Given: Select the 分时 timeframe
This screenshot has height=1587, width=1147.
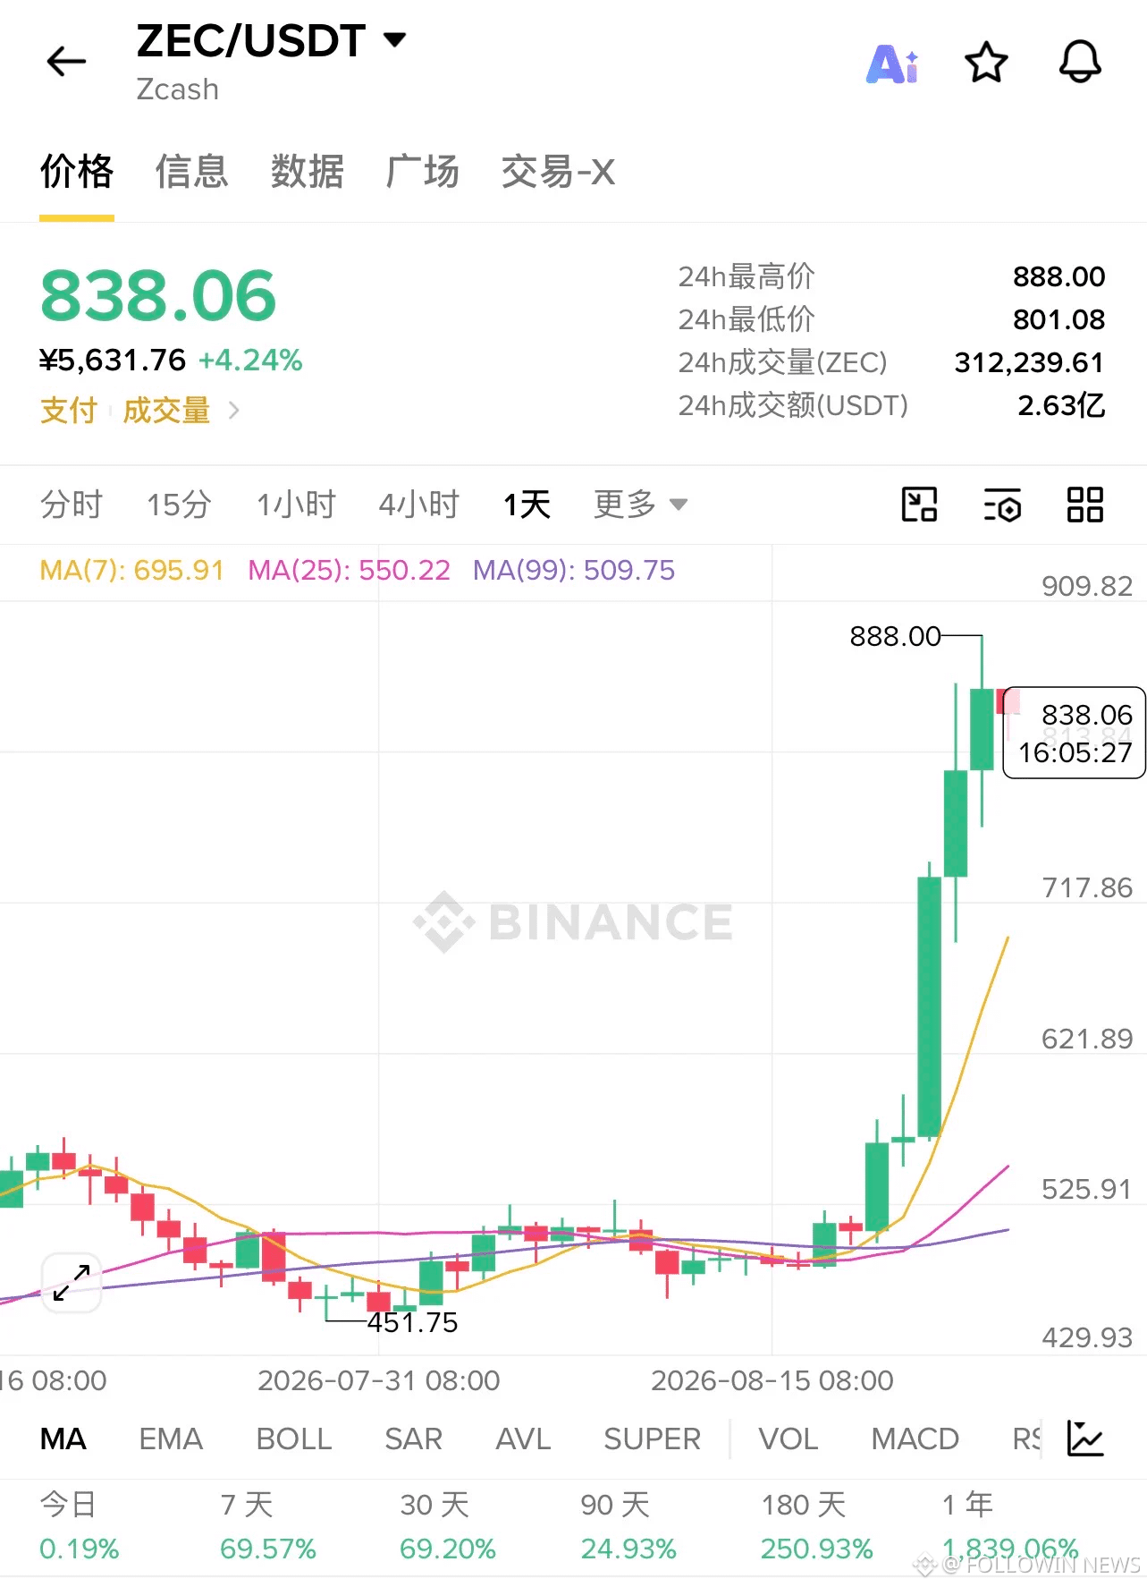Looking at the screenshot, I should [72, 505].
